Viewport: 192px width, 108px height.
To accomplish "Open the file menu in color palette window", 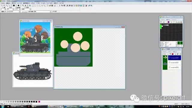I will coord(163,20).
